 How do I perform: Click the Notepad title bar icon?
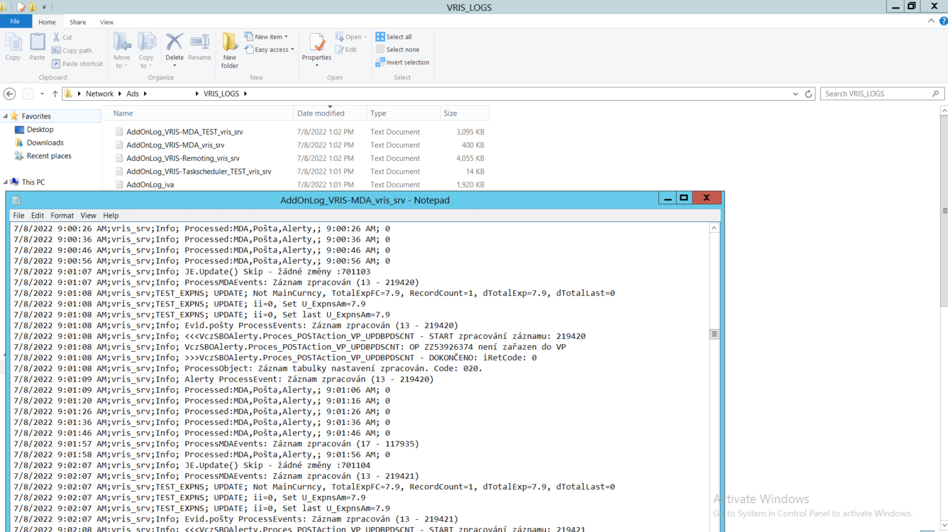17,200
